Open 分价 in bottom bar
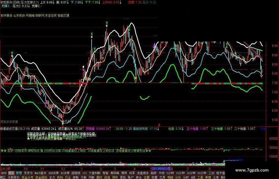Viewport: 279px width, 179px height. click(x=178, y=178)
